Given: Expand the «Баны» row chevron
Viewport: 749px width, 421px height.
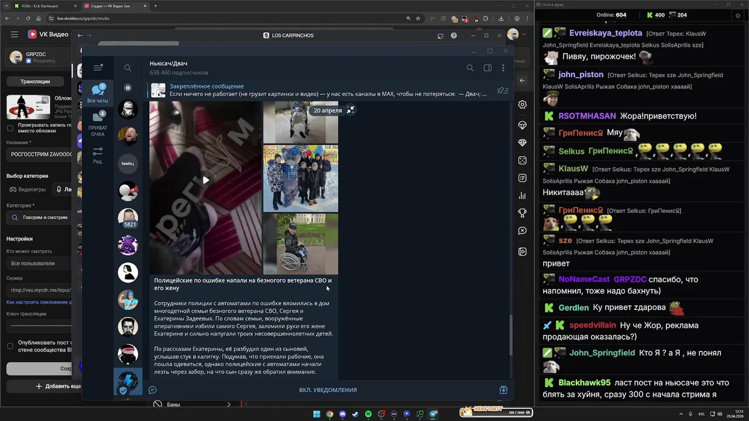Looking at the screenshot, I should [x=229, y=404].
